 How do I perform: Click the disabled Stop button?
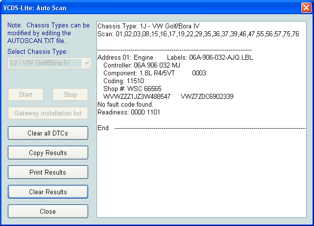(70, 94)
